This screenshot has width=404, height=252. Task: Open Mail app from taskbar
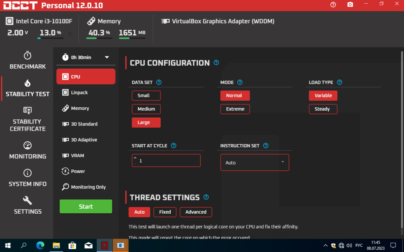pos(89,246)
